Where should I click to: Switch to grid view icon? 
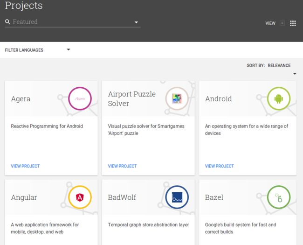293,23
